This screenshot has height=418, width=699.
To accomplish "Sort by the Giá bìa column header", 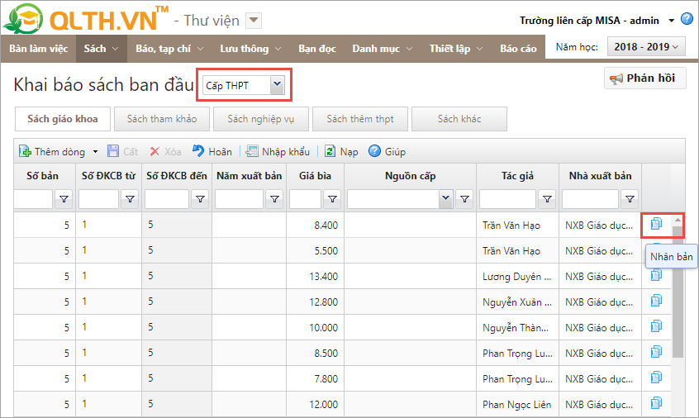I will pyautogui.click(x=315, y=176).
